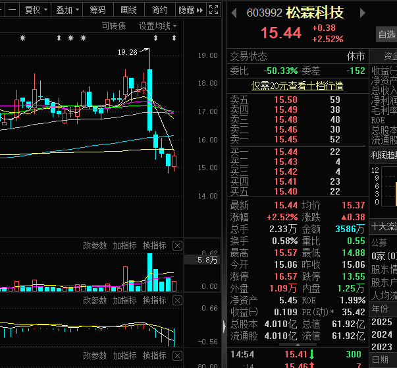
Task: Click 加指标 in bottom indicator panel
Action: (125, 355)
